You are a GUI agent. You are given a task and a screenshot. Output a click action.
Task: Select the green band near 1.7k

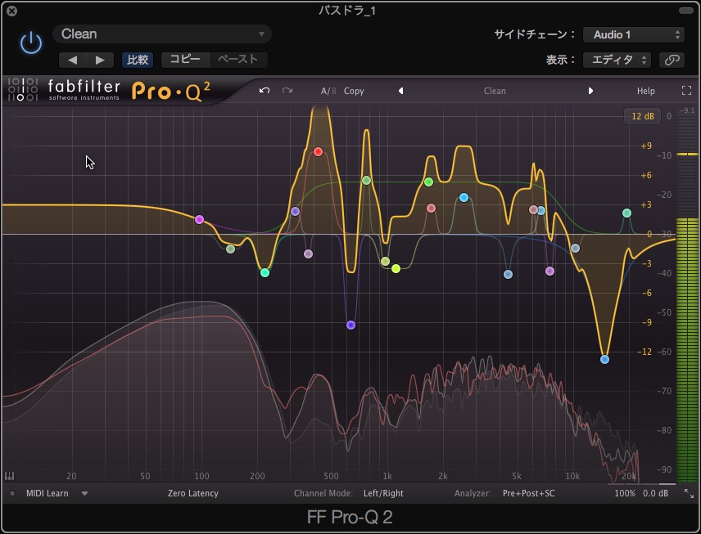428,182
